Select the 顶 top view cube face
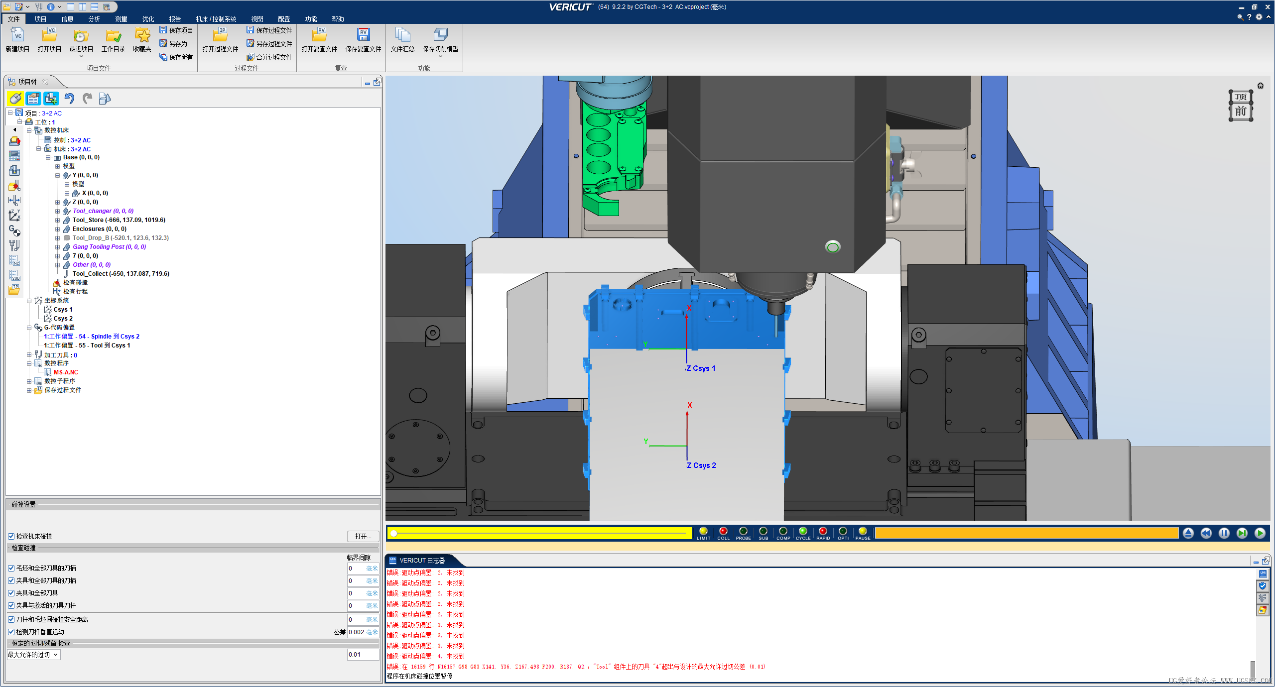This screenshot has height=687, width=1275. point(1241,97)
